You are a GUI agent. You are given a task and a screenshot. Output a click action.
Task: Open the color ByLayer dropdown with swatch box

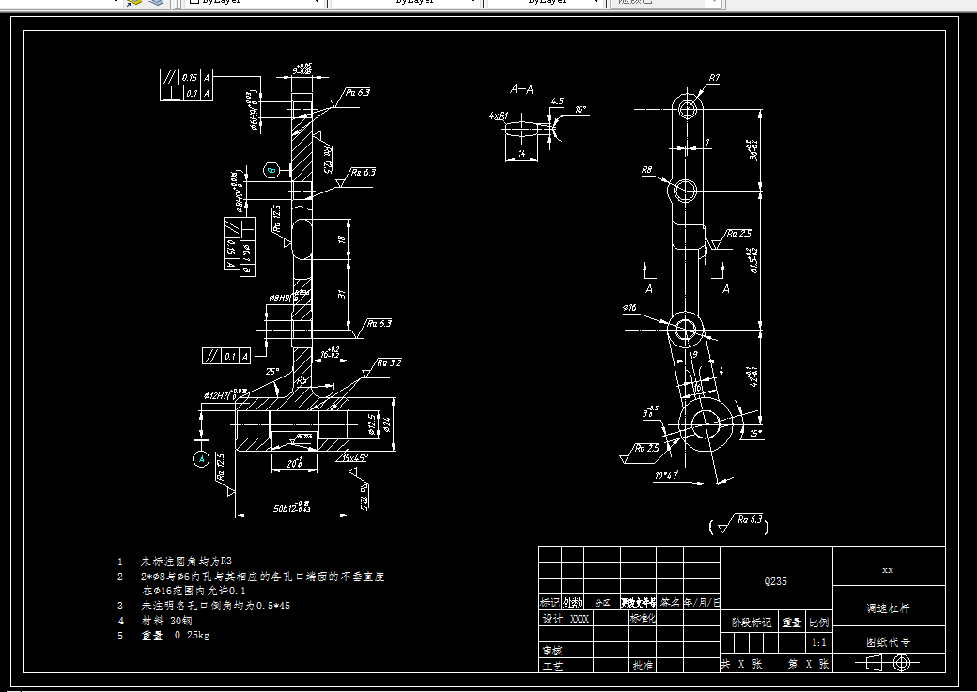255,3
